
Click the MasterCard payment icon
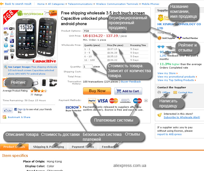coord(114,101)
